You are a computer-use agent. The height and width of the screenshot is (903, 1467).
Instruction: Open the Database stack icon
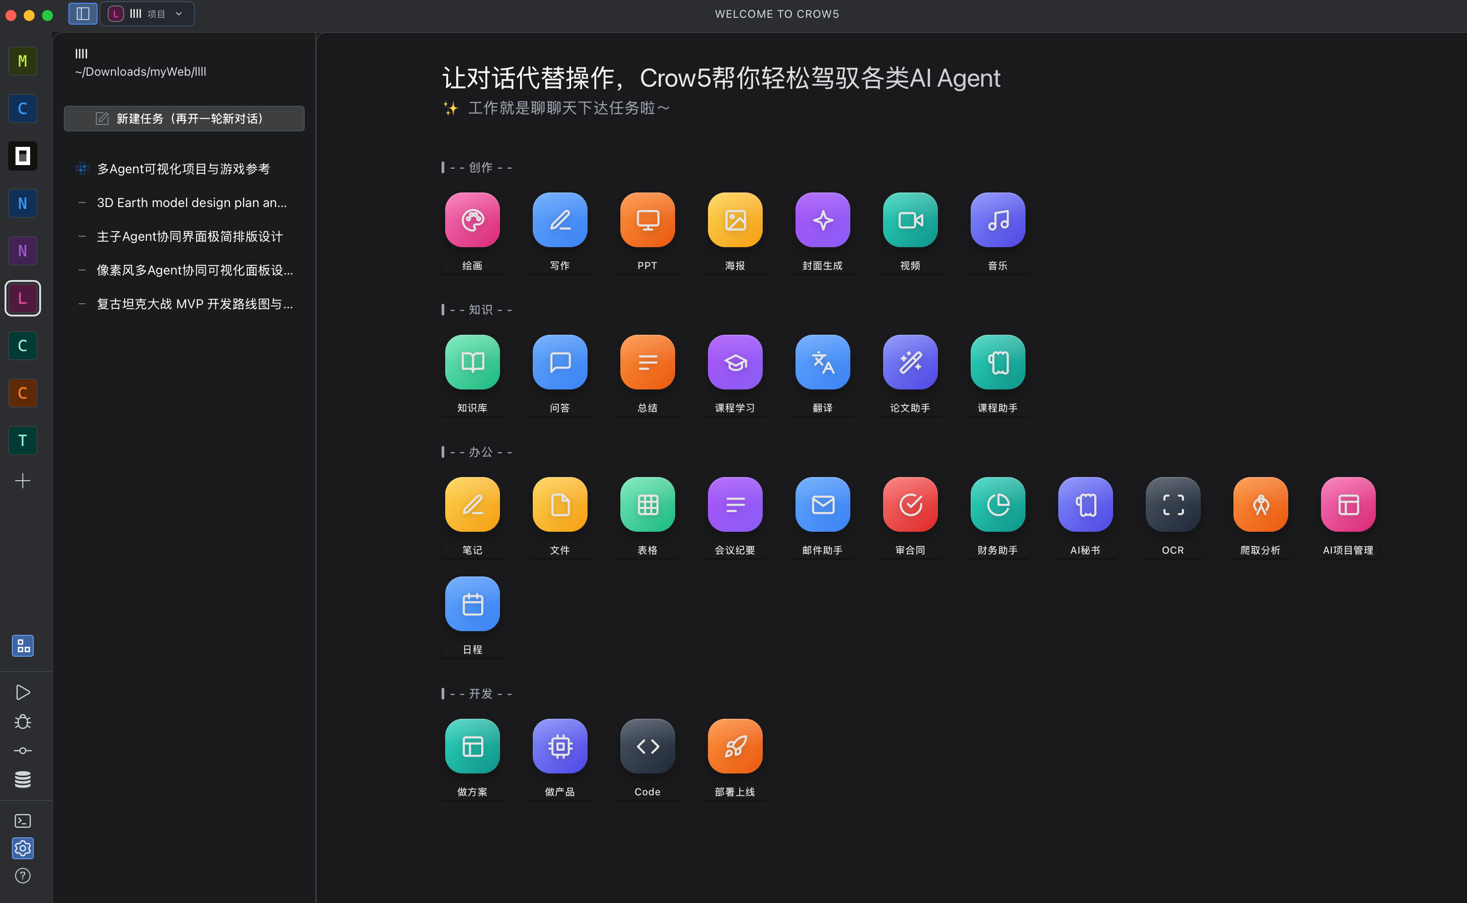coord(23,779)
